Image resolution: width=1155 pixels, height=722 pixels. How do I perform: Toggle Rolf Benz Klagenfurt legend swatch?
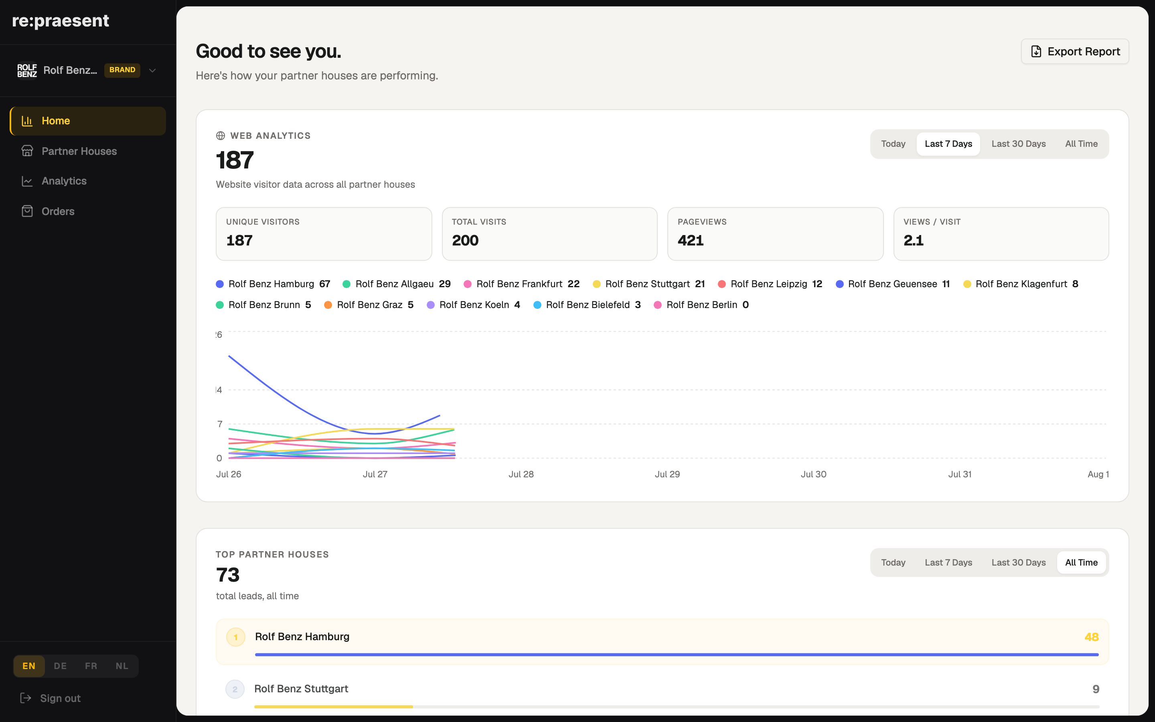pos(967,284)
